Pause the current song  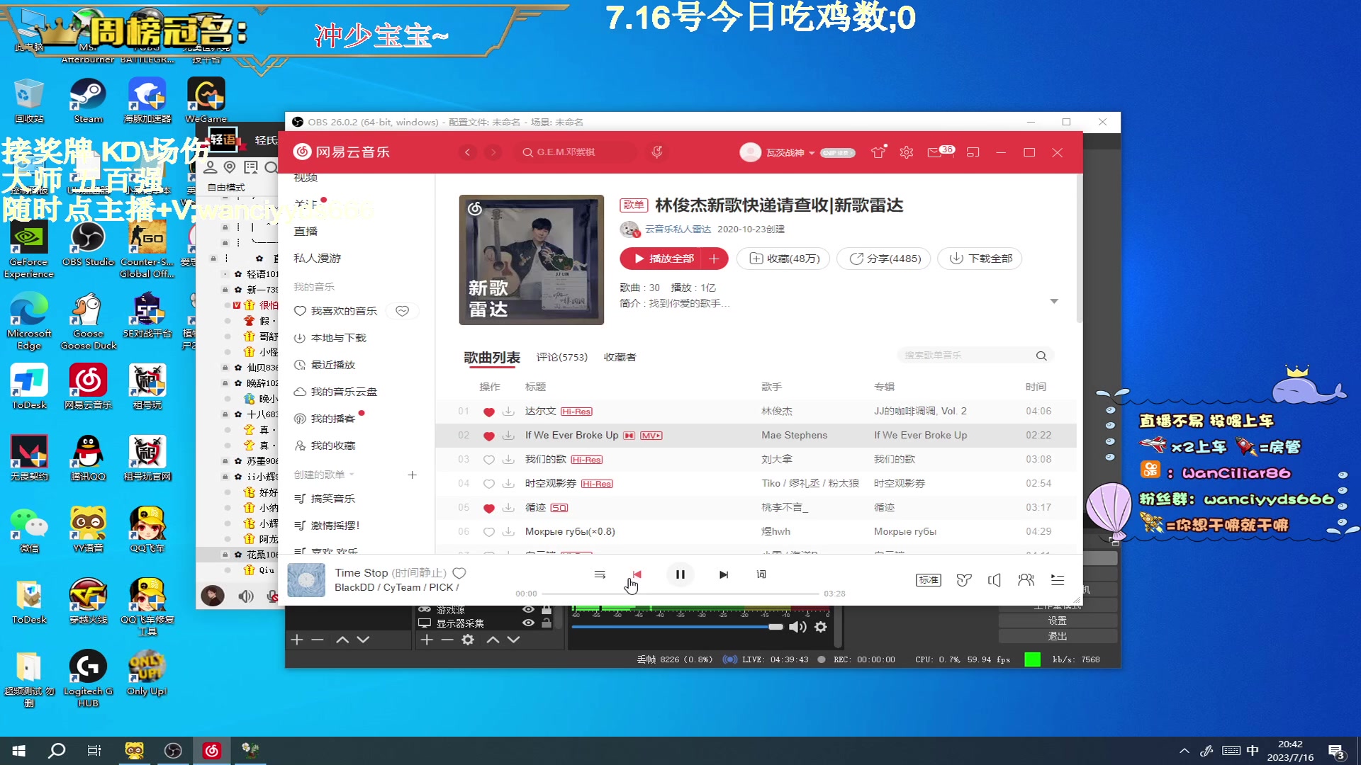coord(680,574)
